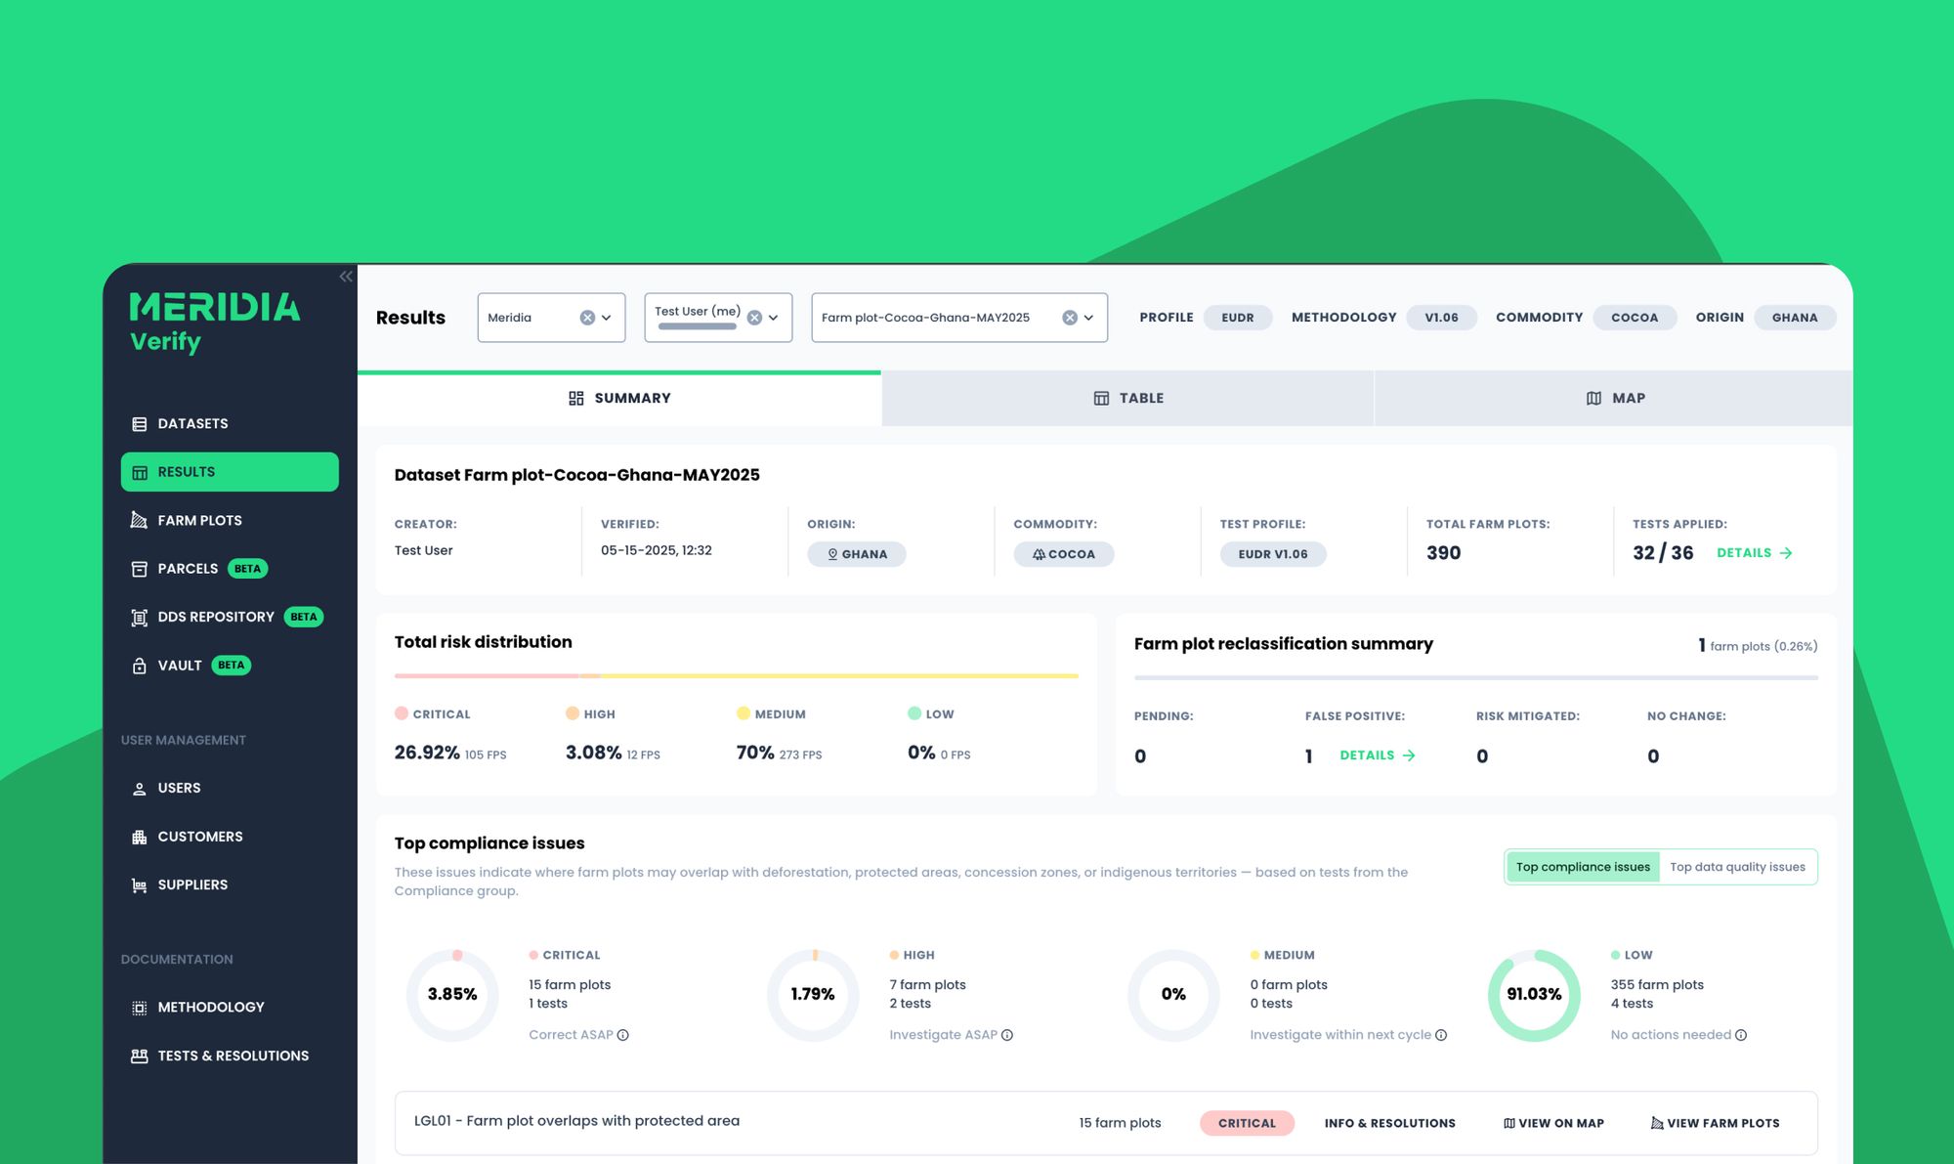Switch view to Top data quality issues
The width and height of the screenshot is (1954, 1164).
point(1738,866)
